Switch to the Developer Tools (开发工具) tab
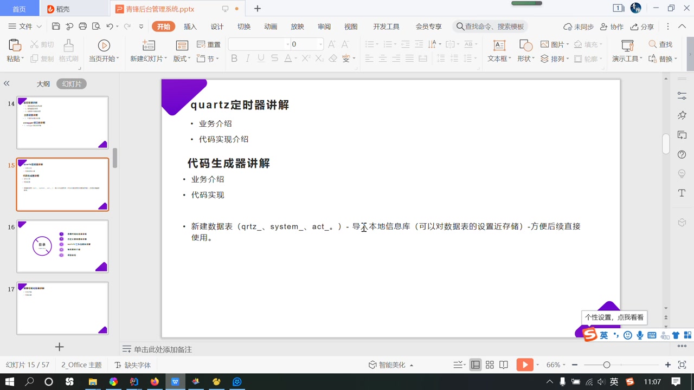Image resolution: width=694 pixels, height=390 pixels. coord(386,27)
